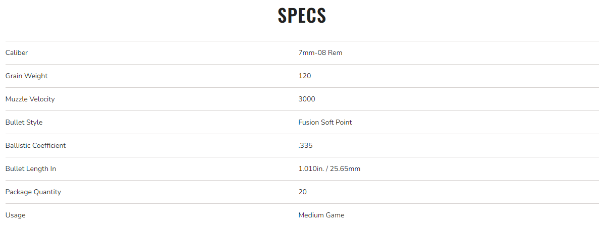Select the Medium Game usage value

[321, 215]
